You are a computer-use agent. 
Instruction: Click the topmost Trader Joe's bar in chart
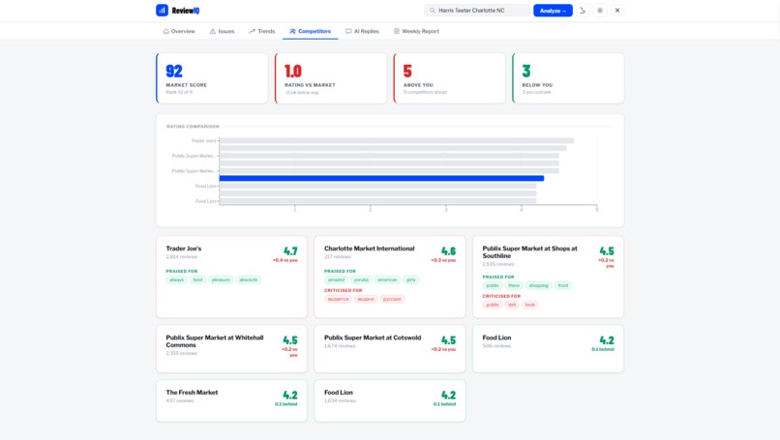[397, 140]
